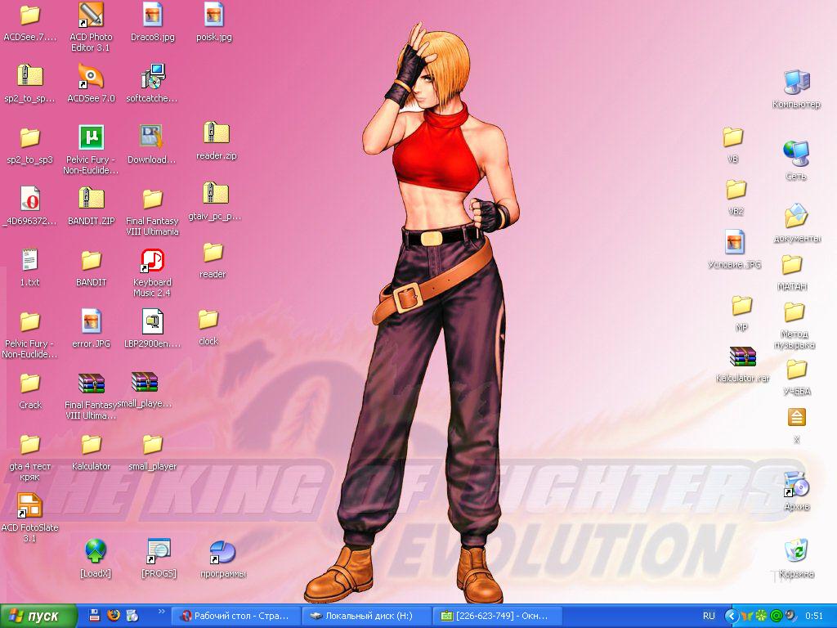This screenshot has height=628, width=837.
Task: Switch to Рабочий стол - Стра... Opera window
Action: [235, 617]
